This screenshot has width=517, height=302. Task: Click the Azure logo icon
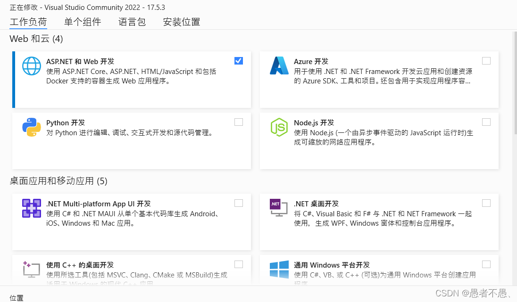pos(279,65)
